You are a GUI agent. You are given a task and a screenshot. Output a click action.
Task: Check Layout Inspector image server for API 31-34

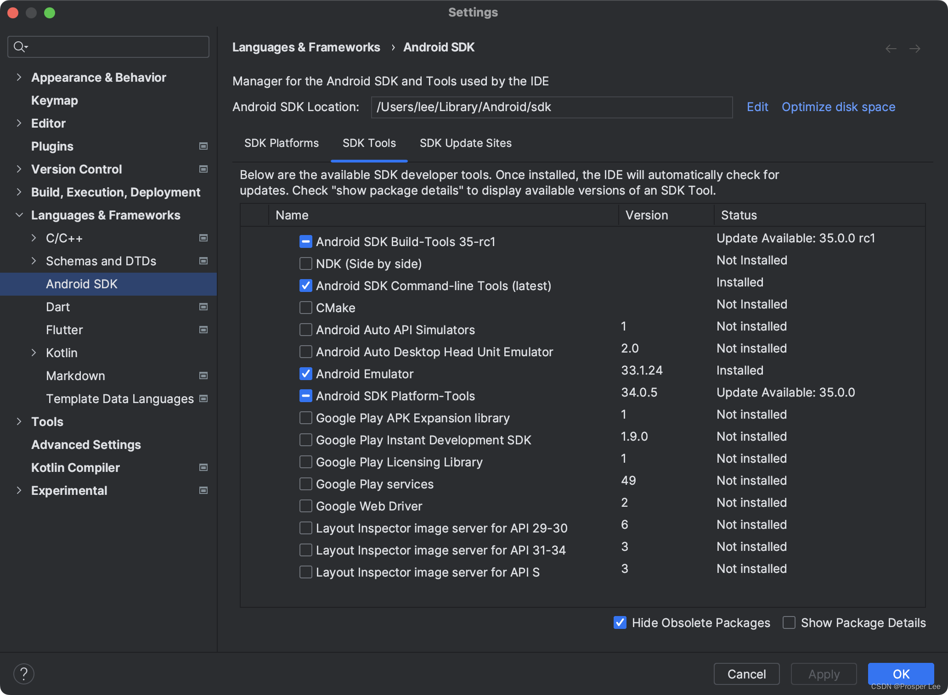pos(306,550)
